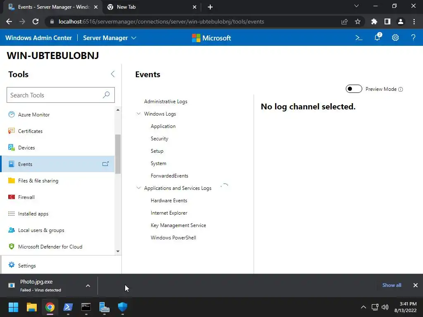The height and width of the screenshot is (317, 423).
Task: Click the search magnifier icon in Tools
Action: pos(106,95)
